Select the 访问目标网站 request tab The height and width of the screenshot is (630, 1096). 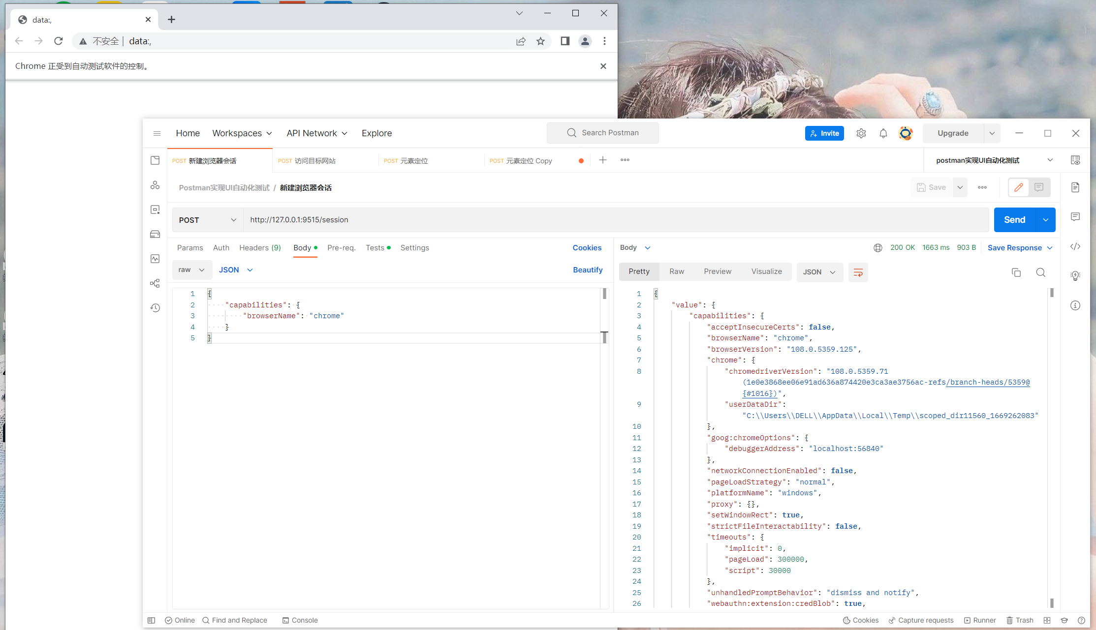(315, 161)
